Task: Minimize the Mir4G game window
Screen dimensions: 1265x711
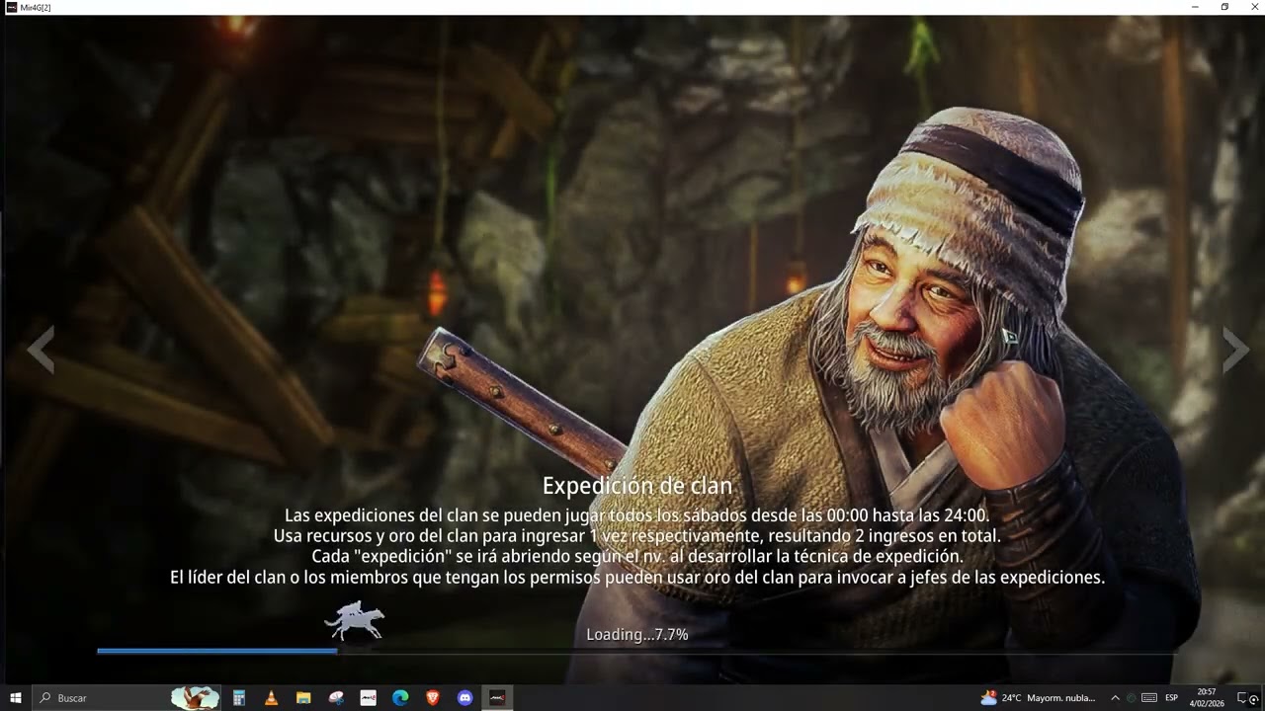Action: (x=1194, y=7)
